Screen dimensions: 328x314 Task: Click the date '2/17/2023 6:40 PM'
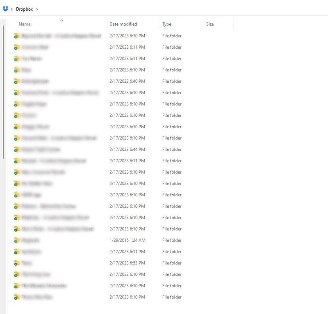tap(127, 81)
